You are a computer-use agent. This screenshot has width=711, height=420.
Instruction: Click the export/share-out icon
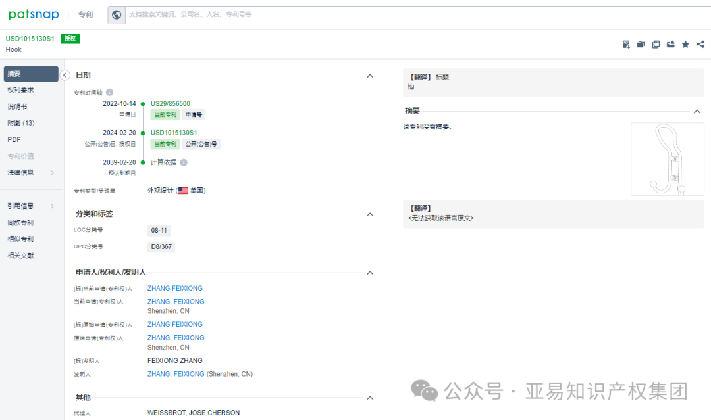point(670,44)
